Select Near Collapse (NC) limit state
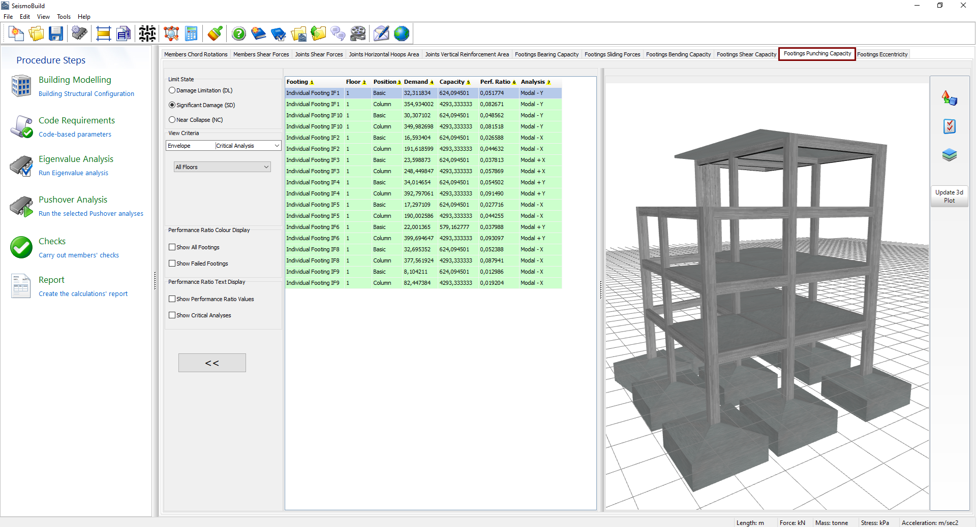 click(172, 120)
